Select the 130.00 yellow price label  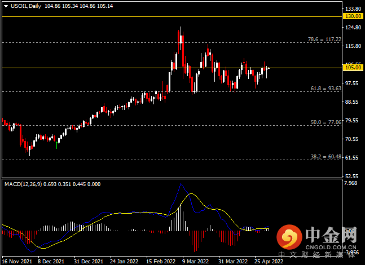[353, 16]
